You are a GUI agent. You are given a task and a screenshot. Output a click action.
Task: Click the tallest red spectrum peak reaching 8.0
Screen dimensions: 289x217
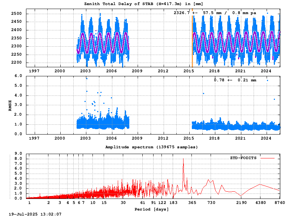(183, 159)
